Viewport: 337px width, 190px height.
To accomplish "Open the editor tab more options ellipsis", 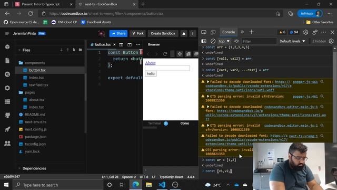I will pos(138,44).
